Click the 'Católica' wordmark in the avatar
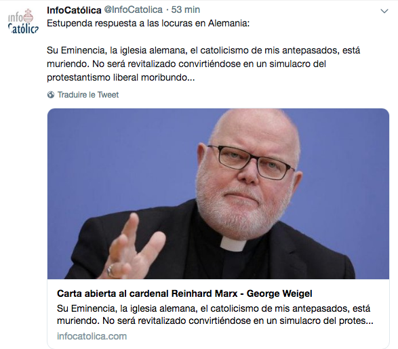 [23, 29]
